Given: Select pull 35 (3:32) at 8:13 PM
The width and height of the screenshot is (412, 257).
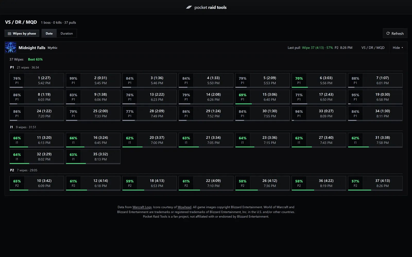Looking at the screenshot, I should tap(93, 157).
